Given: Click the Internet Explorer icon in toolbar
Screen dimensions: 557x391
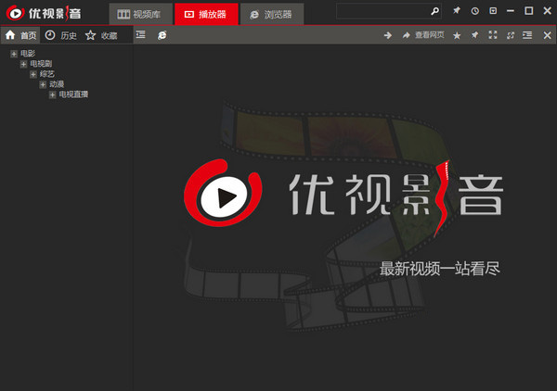Looking at the screenshot, I should tap(162, 35).
